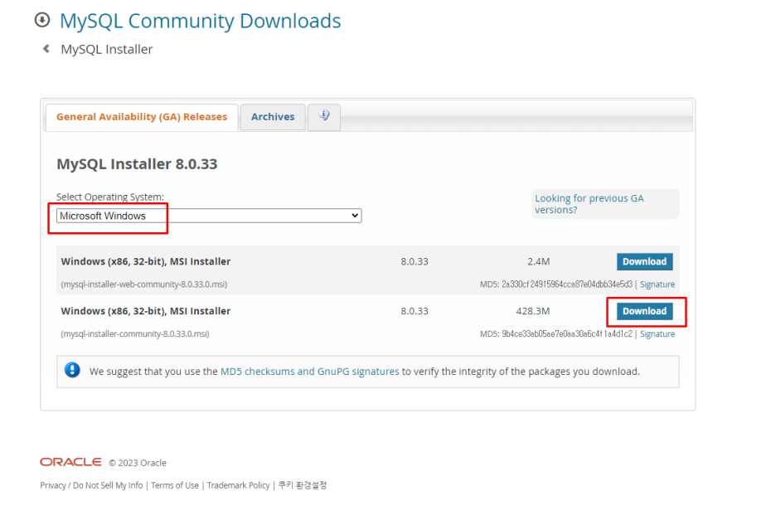Open Privacy / Do Not Sell My Info link
The height and width of the screenshot is (506, 776).
point(91,485)
